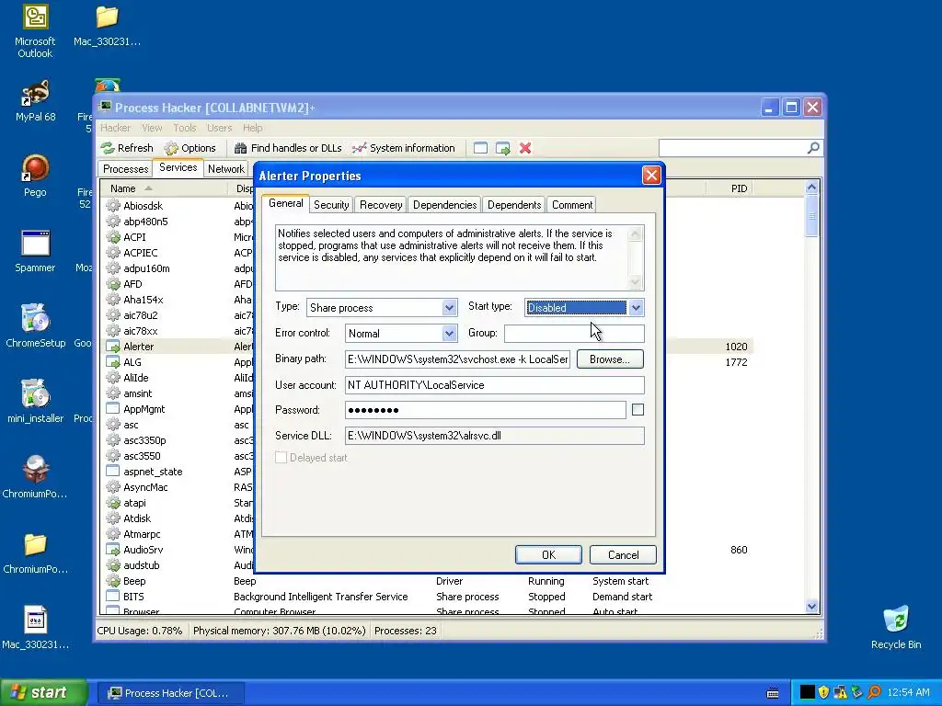Open System information graph

tap(404, 148)
